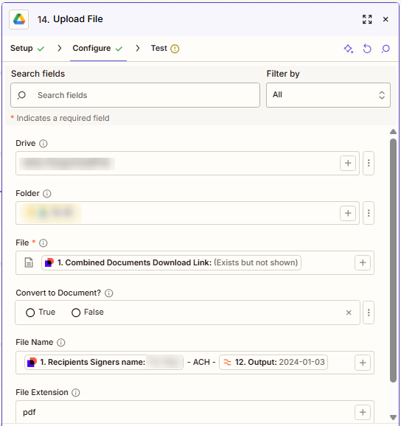Select the Combined Documents Download Link pill
401x426 pixels.
click(171, 262)
